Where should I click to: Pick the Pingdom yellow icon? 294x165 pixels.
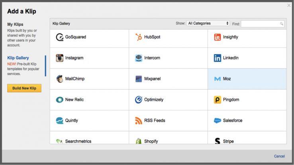click(218, 99)
